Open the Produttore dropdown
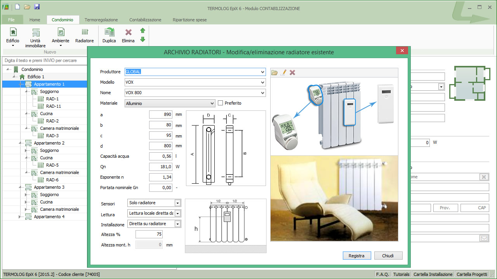Screen dimensions: 497x279 tap(263, 72)
